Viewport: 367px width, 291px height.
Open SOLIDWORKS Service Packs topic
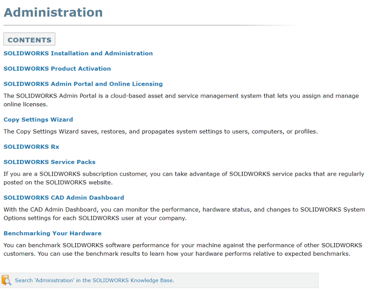(x=49, y=162)
